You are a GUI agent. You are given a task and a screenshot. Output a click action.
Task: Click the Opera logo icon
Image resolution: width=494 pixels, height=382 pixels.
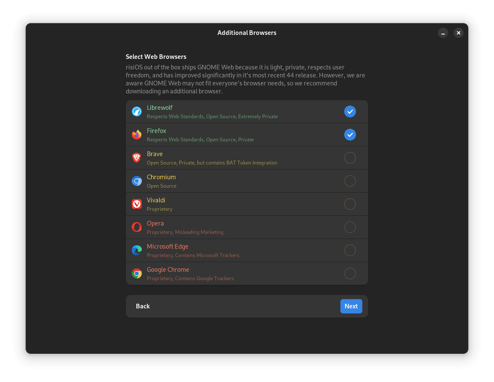pyautogui.click(x=137, y=227)
